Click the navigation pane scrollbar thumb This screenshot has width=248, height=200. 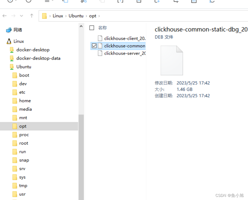(x=81, y=157)
